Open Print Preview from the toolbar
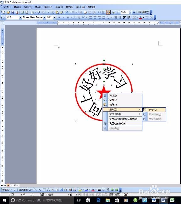Screen dimensions: 181x204 point(27,12)
